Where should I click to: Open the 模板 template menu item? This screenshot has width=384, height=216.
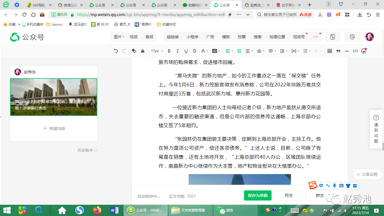tap(226, 37)
